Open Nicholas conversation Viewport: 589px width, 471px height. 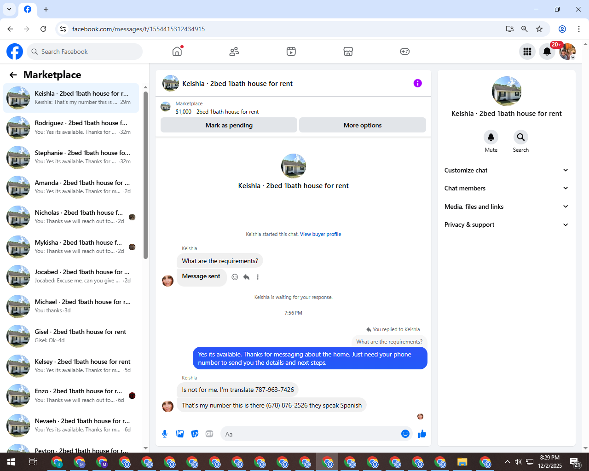(x=71, y=217)
